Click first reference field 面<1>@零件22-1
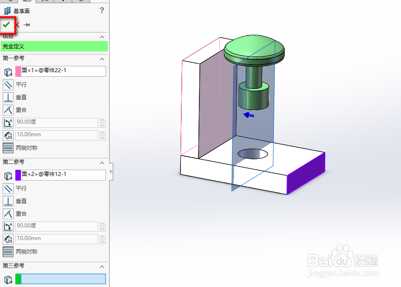Image resolution: width=401 pixels, height=287 pixels. click(63, 71)
